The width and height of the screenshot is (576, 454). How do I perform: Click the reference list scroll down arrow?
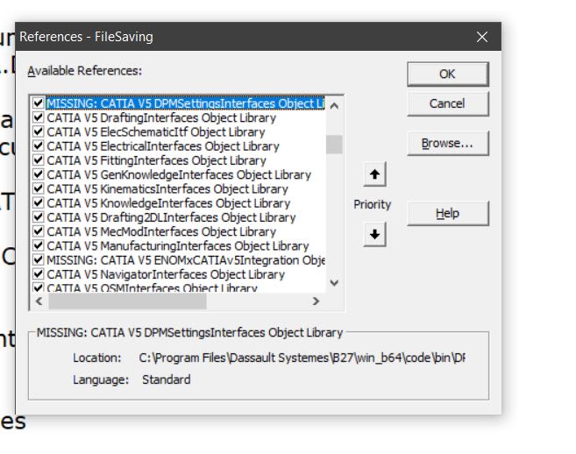[x=334, y=283]
